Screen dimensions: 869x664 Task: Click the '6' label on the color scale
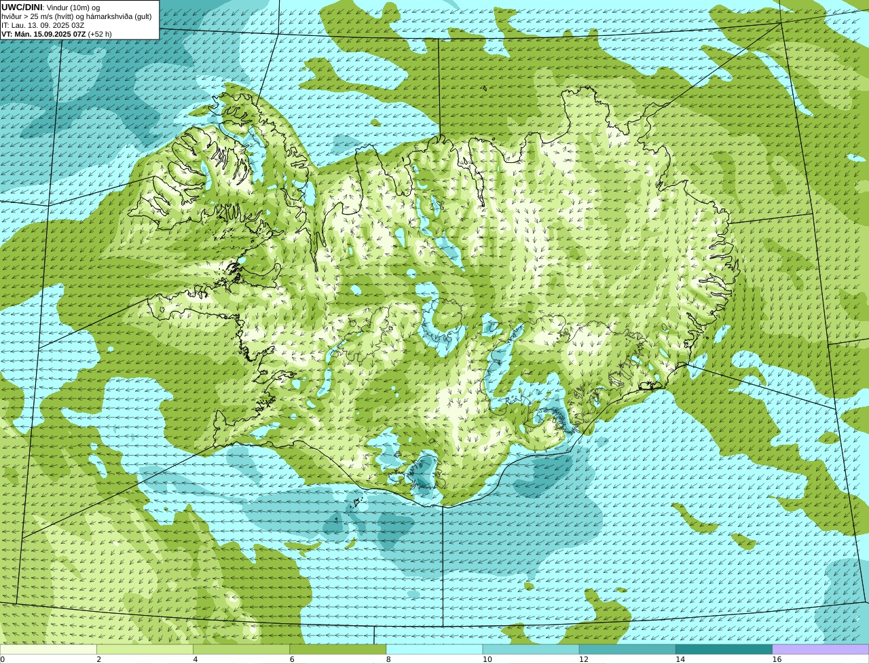coord(292,659)
